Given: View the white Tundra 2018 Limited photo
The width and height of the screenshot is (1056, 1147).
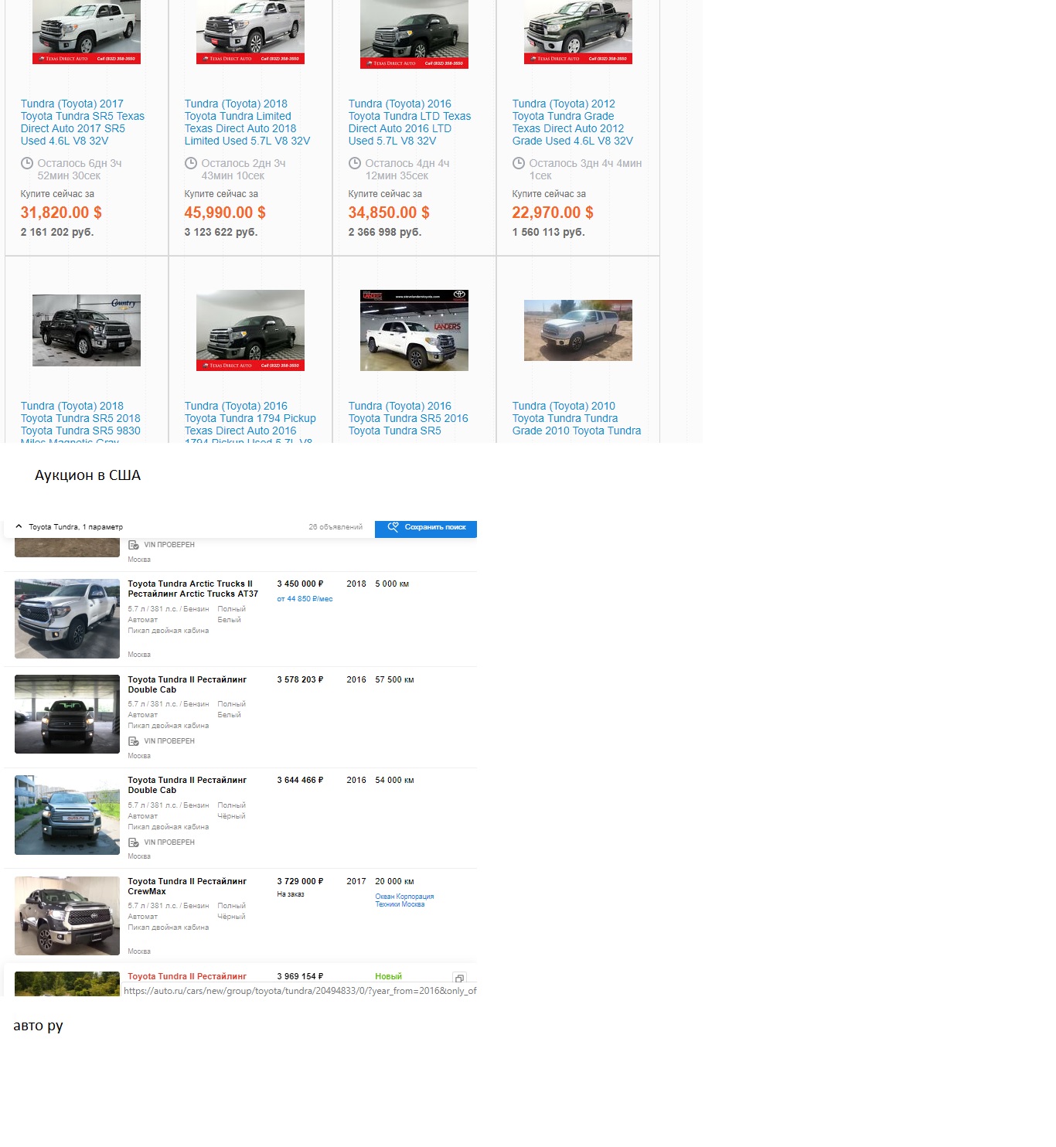Looking at the screenshot, I should point(250,32).
